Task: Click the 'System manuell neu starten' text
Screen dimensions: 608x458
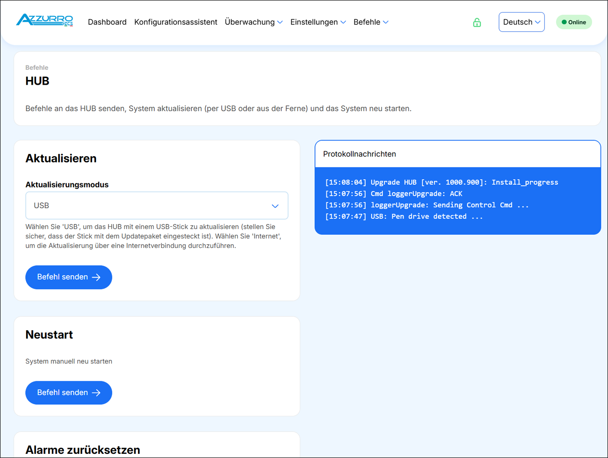Action: tap(69, 361)
